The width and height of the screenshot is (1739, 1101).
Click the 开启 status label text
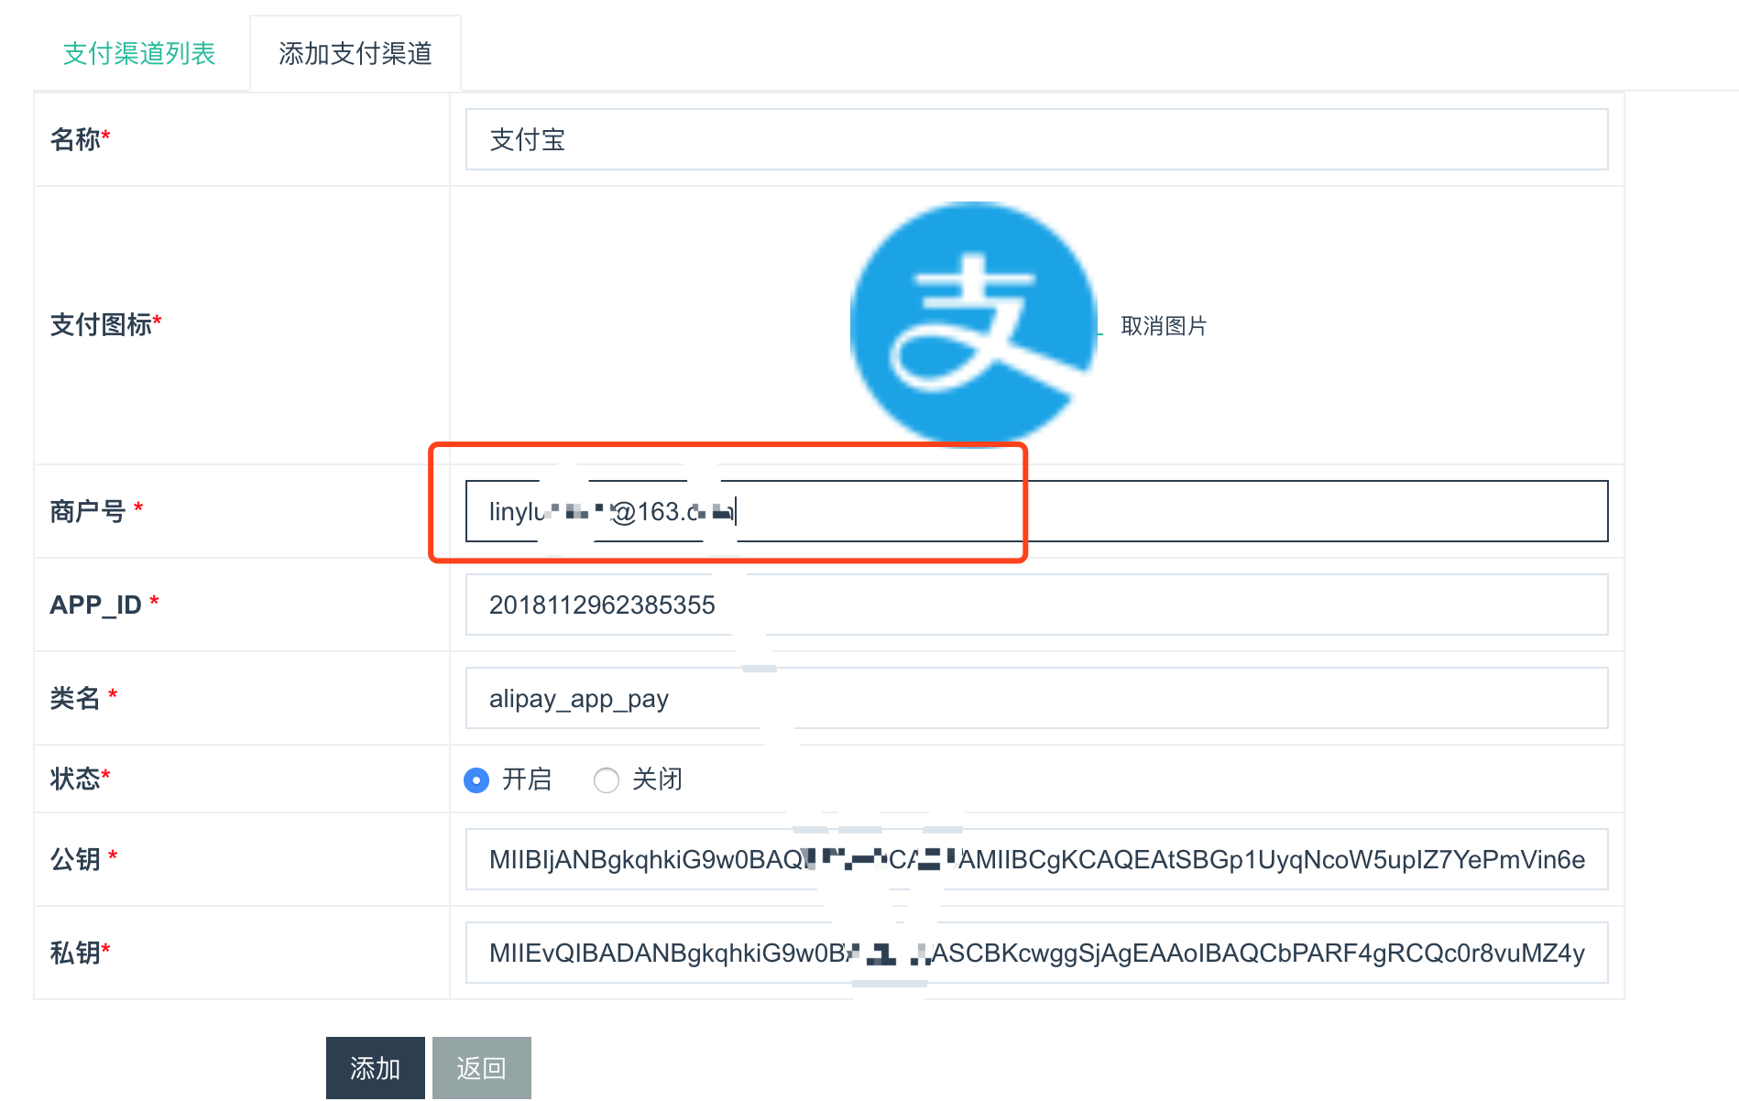[527, 779]
